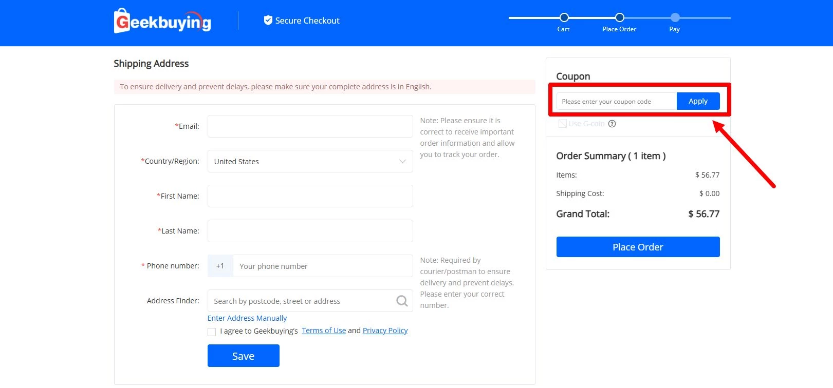This screenshot has height=388, width=833.
Task: Click the Secure Checkout shield icon
Action: [x=268, y=21]
